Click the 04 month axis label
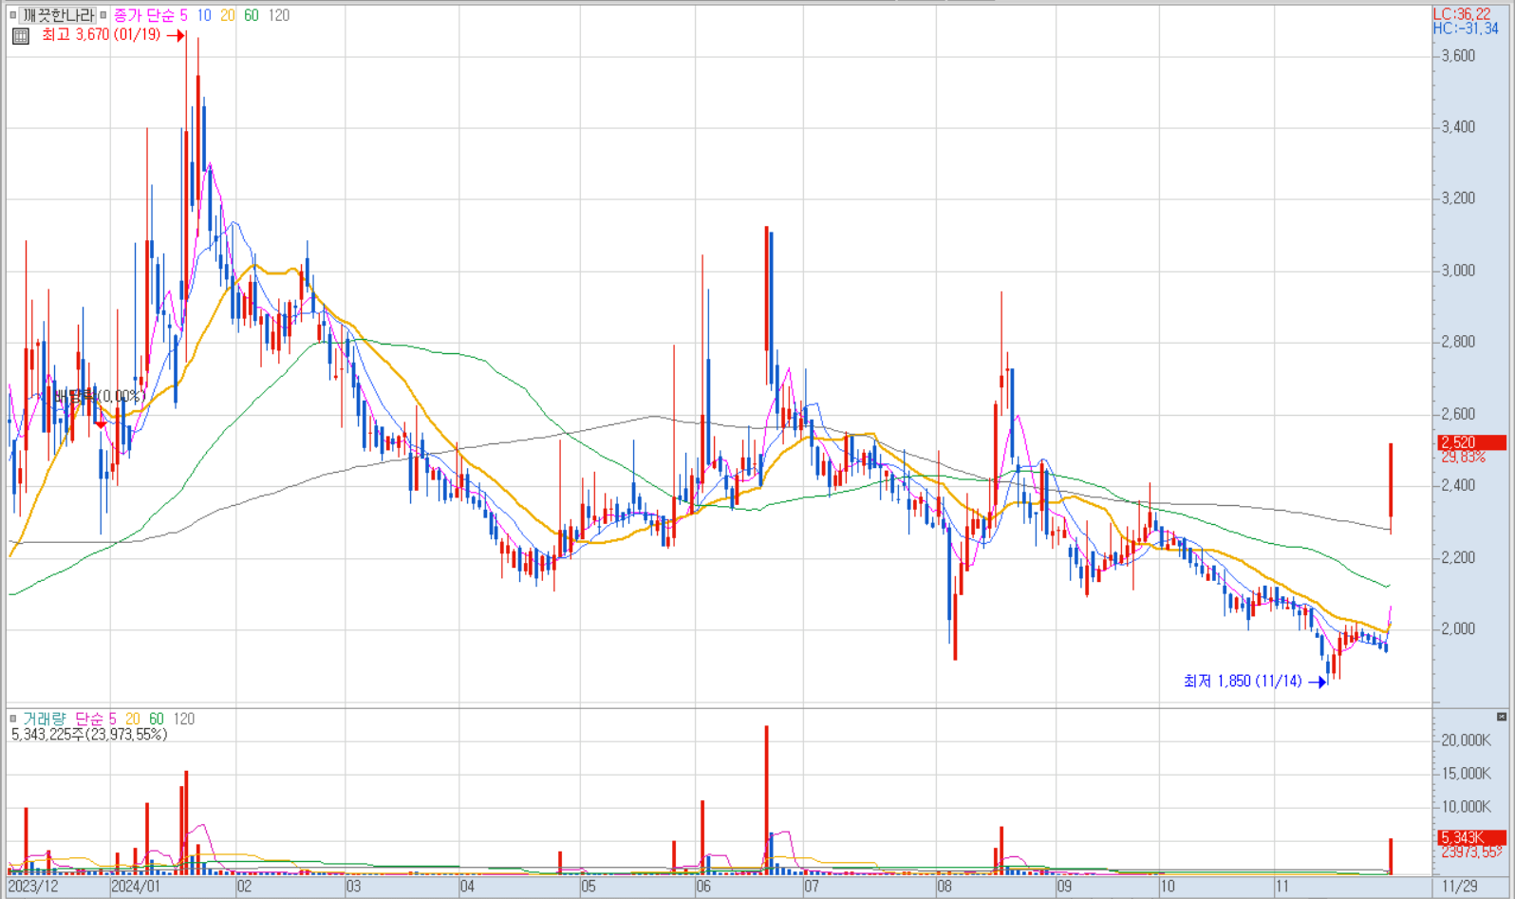This screenshot has height=899, width=1515. pyautogui.click(x=467, y=887)
